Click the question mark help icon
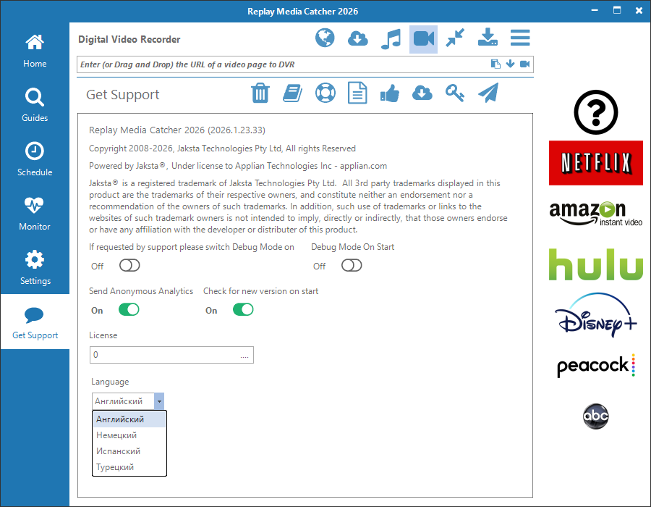The image size is (651, 507). coord(596,112)
